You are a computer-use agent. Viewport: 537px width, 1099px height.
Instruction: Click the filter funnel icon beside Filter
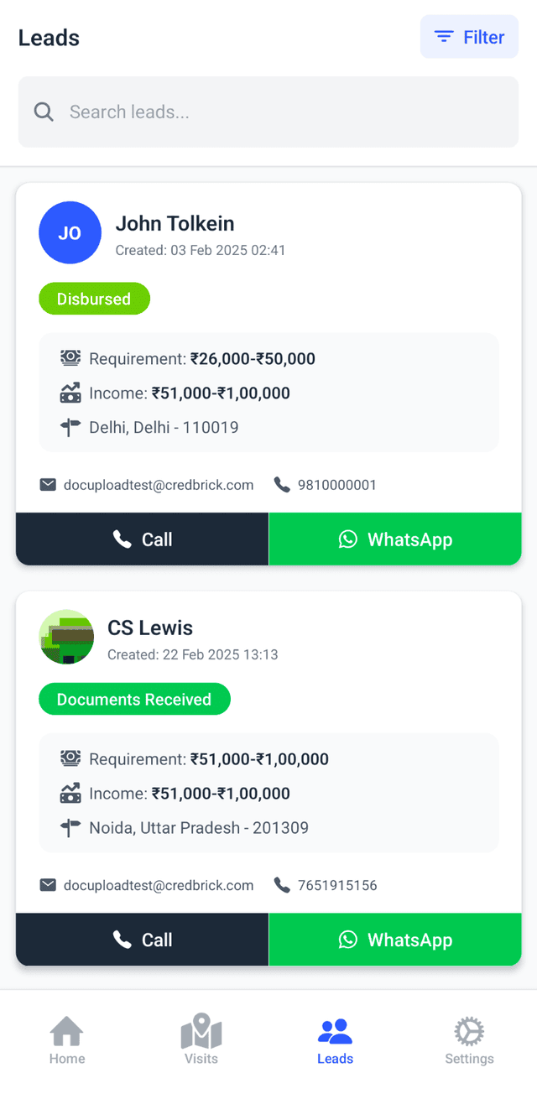tap(444, 36)
